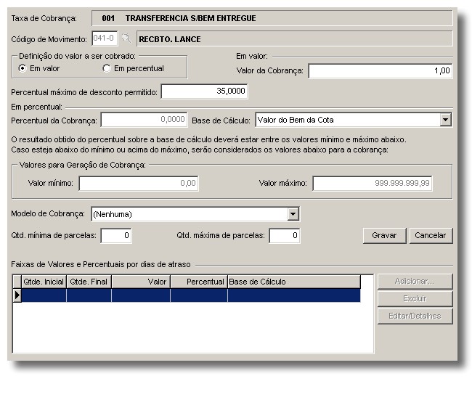This screenshot has width=472, height=397.
Task: Focus the Qtd. mínima de parcelas field
Action: coord(116,235)
